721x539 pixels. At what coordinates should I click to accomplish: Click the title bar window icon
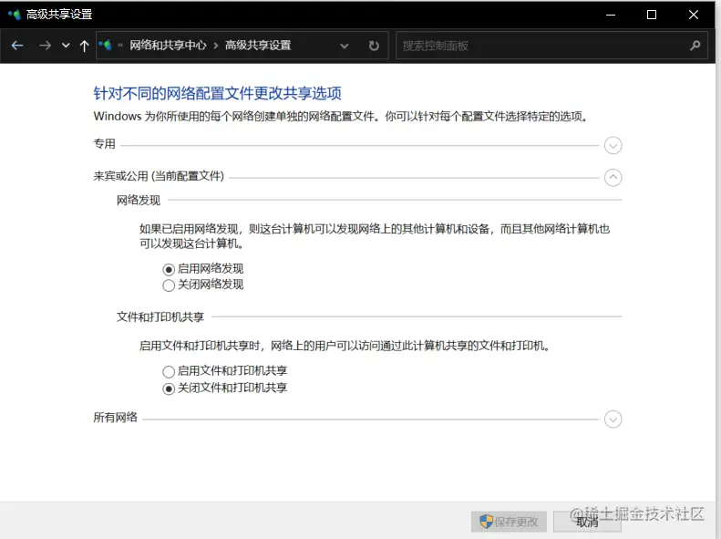point(15,15)
